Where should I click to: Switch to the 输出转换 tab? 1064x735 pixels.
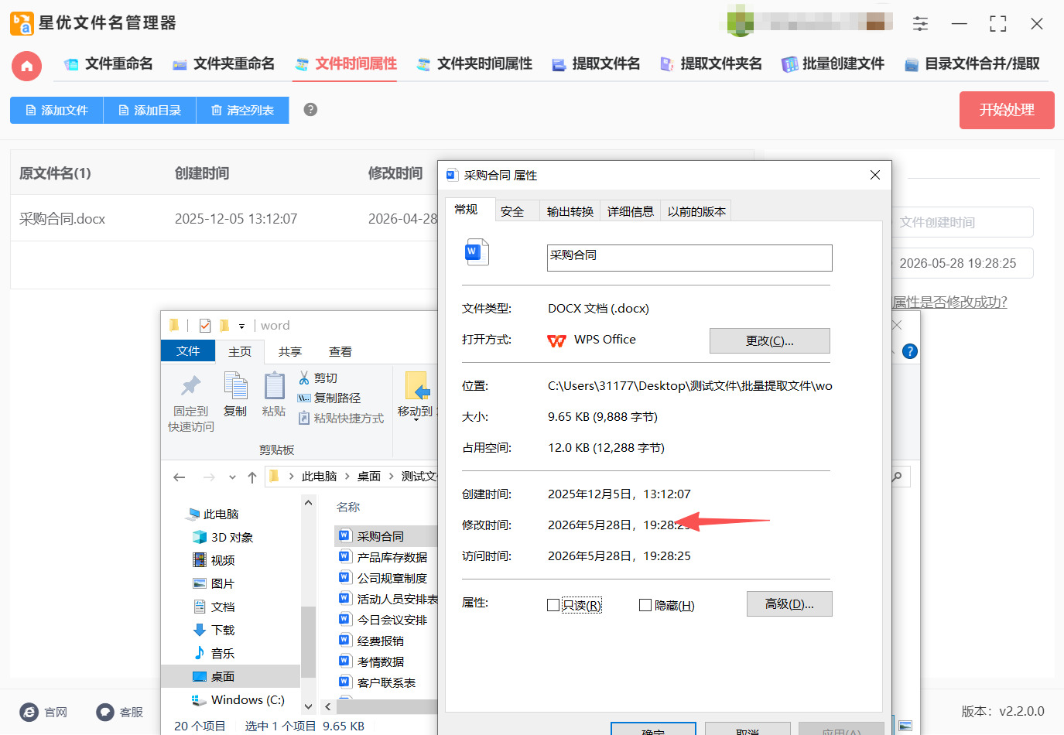pos(570,211)
